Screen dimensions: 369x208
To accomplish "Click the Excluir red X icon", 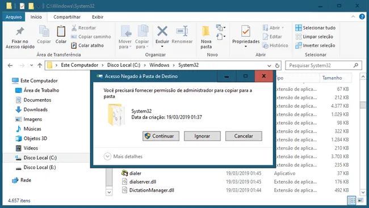I will click(162, 31).
